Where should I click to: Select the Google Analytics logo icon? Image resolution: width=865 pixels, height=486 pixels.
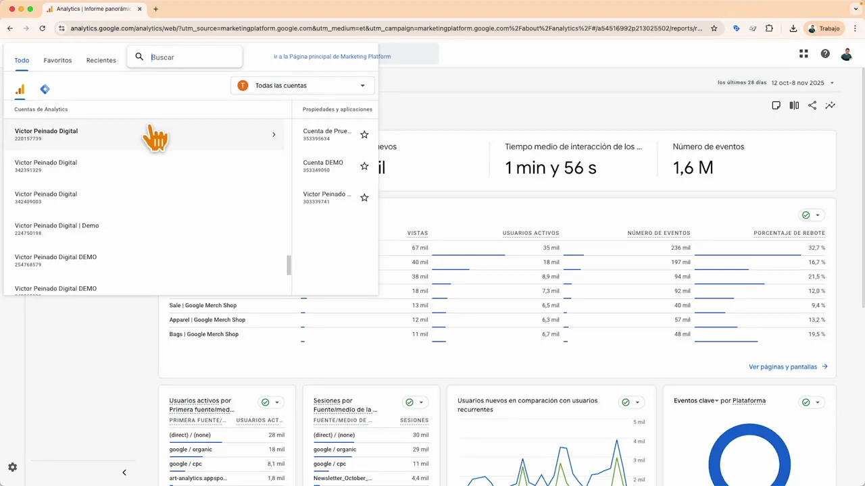pos(20,88)
